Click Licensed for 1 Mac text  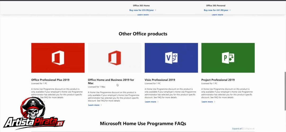(x=97, y=87)
